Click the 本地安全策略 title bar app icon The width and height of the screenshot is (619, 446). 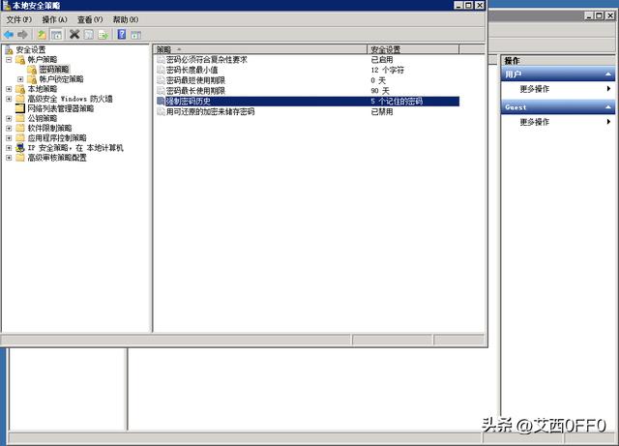(x=7, y=6)
